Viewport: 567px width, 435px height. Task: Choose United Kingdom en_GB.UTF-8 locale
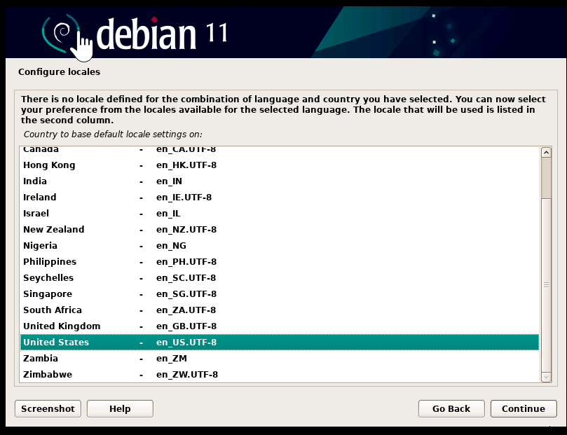(x=280, y=326)
